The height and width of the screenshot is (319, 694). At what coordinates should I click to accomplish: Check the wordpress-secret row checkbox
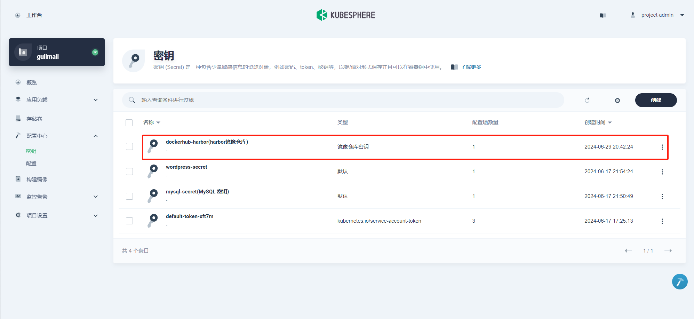(129, 172)
